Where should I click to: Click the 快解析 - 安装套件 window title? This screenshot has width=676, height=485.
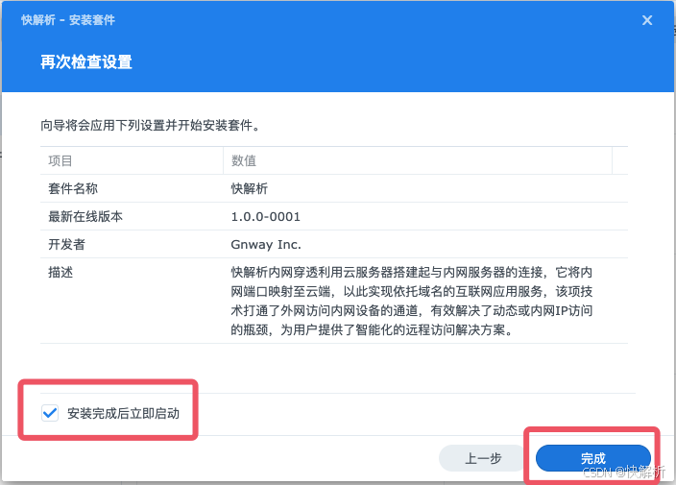point(68,20)
